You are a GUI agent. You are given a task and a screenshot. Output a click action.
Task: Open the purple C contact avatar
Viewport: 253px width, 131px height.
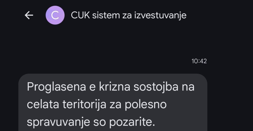55,15
